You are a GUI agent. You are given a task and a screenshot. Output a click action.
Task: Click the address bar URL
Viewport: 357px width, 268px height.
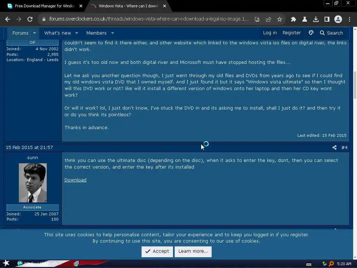pos(149,19)
